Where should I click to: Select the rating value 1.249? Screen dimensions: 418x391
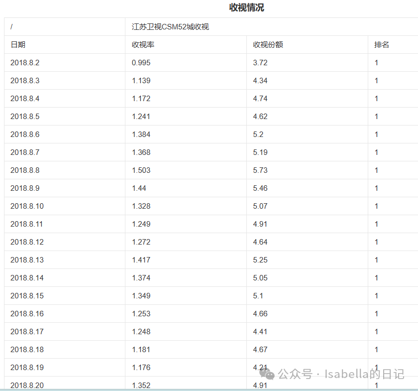[141, 224]
